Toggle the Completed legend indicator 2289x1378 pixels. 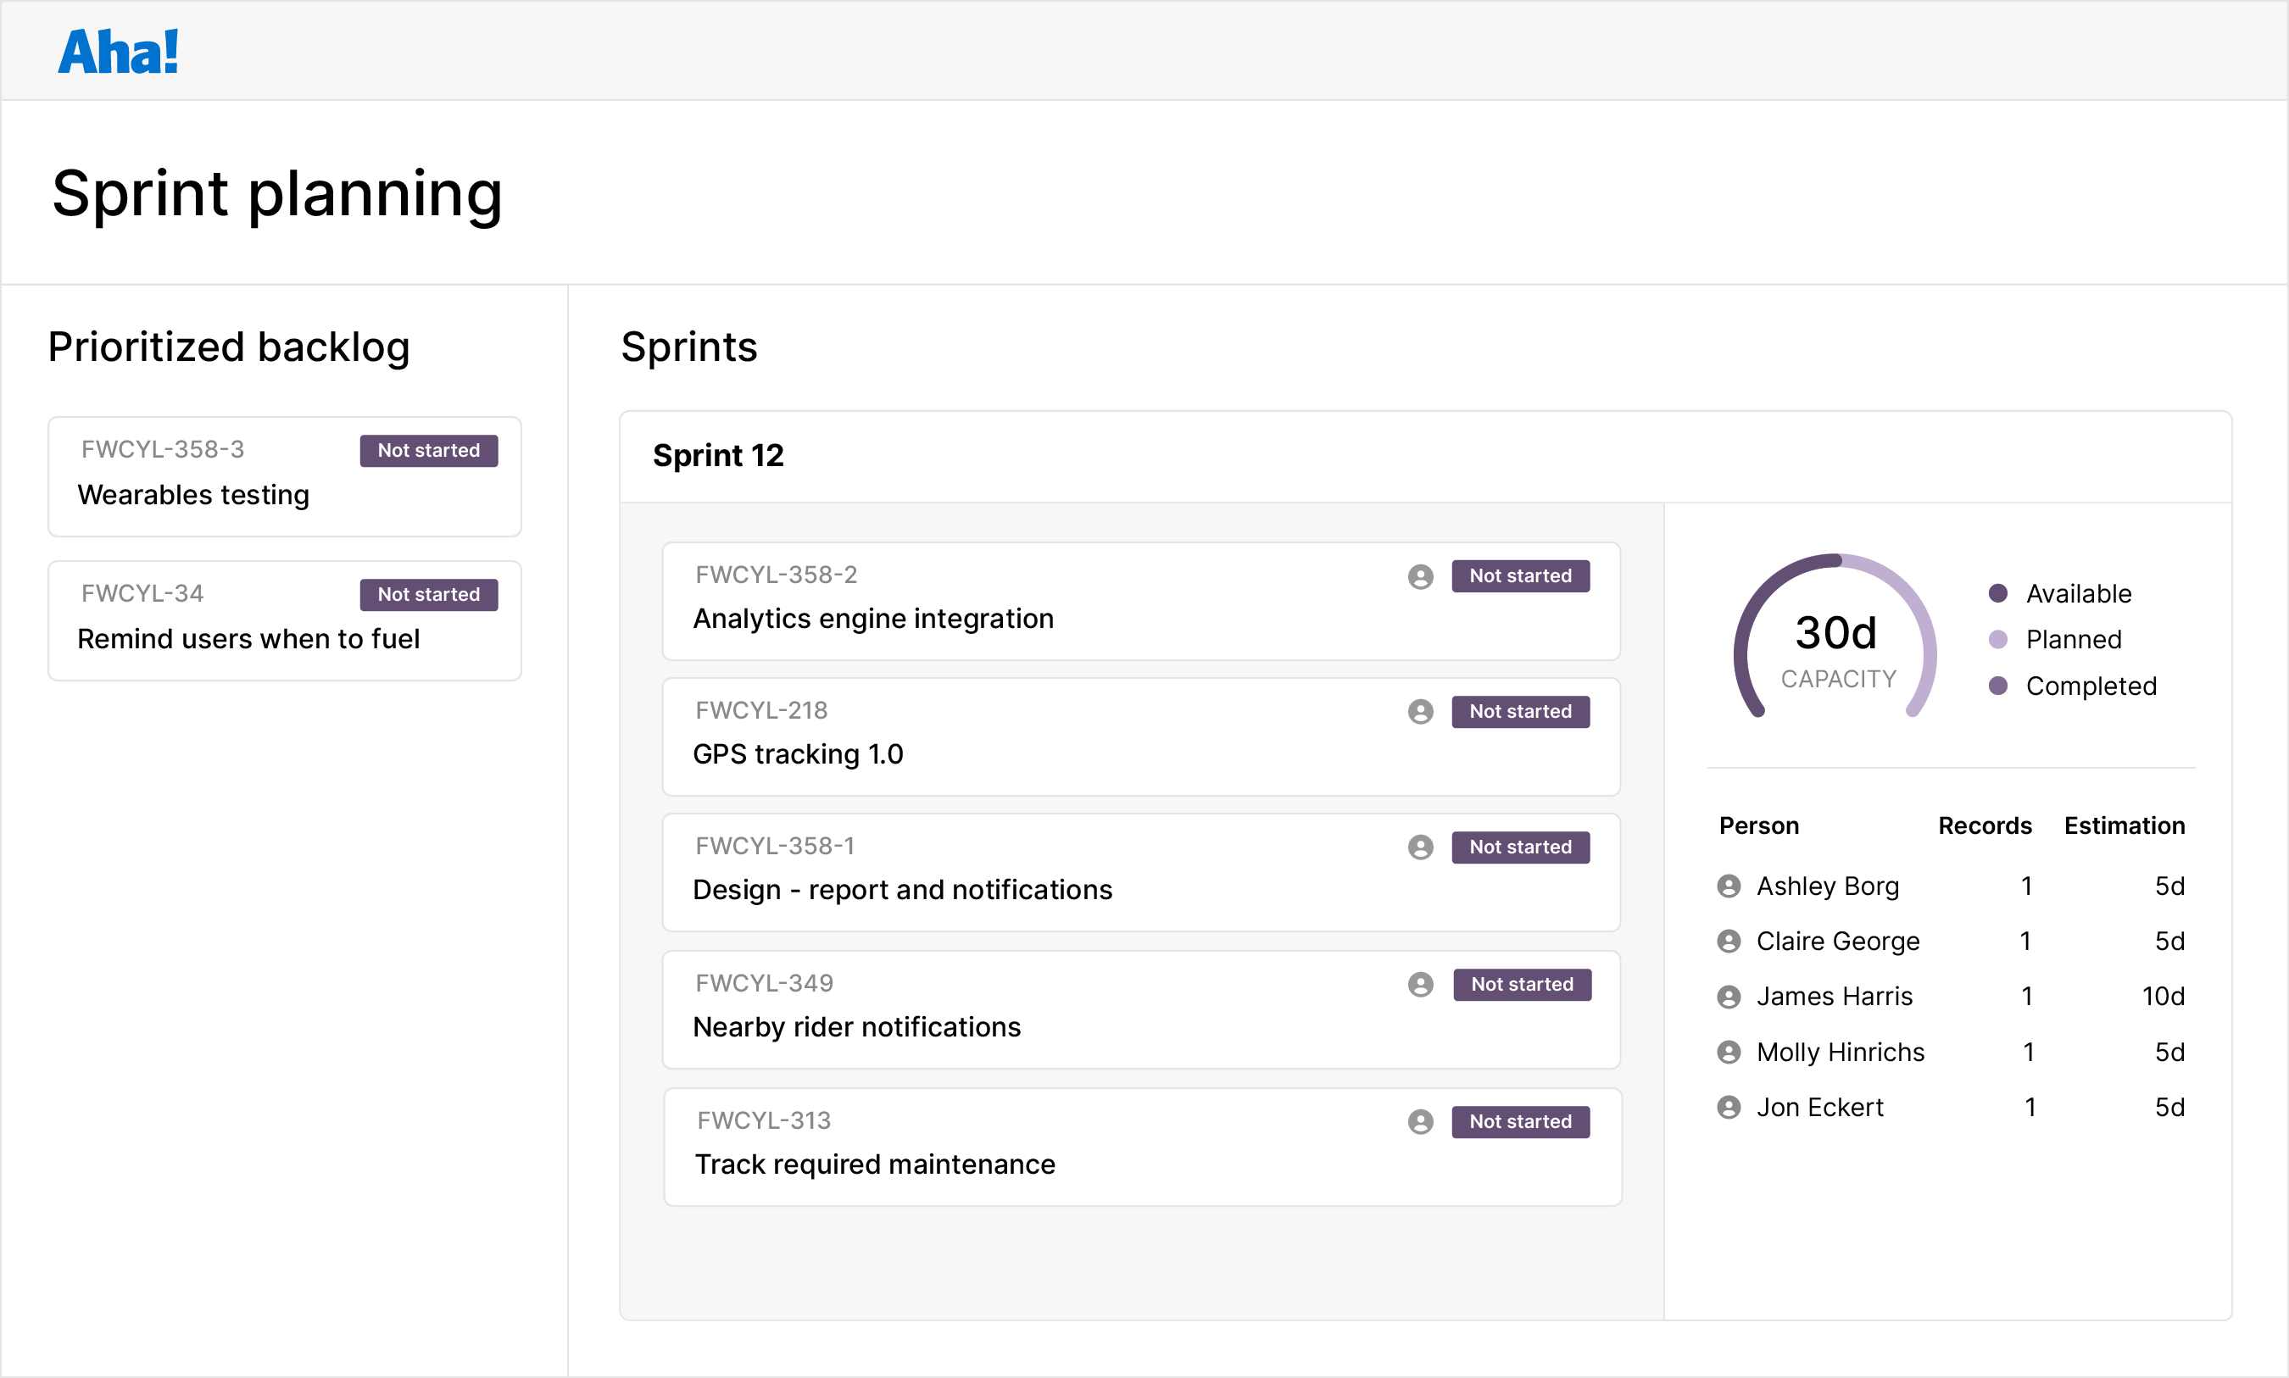[x=1998, y=686]
